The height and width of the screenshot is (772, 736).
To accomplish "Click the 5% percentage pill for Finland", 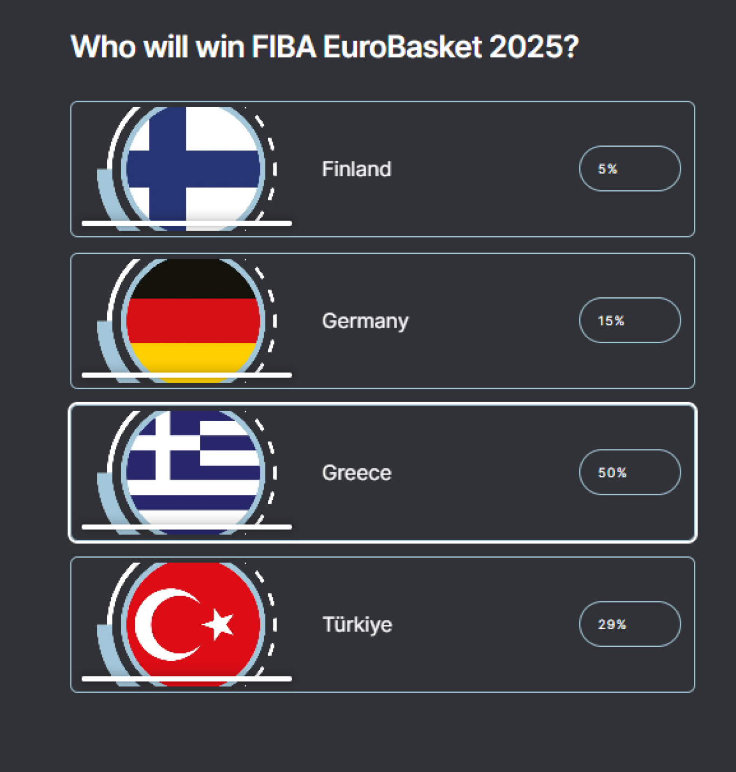I will point(629,168).
